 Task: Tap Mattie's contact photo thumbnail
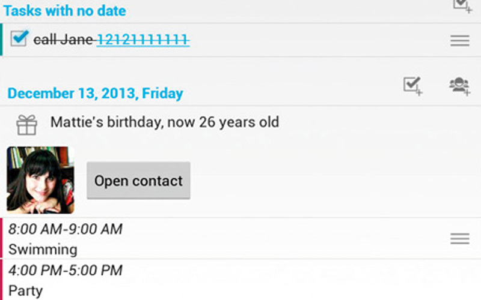tap(40, 180)
